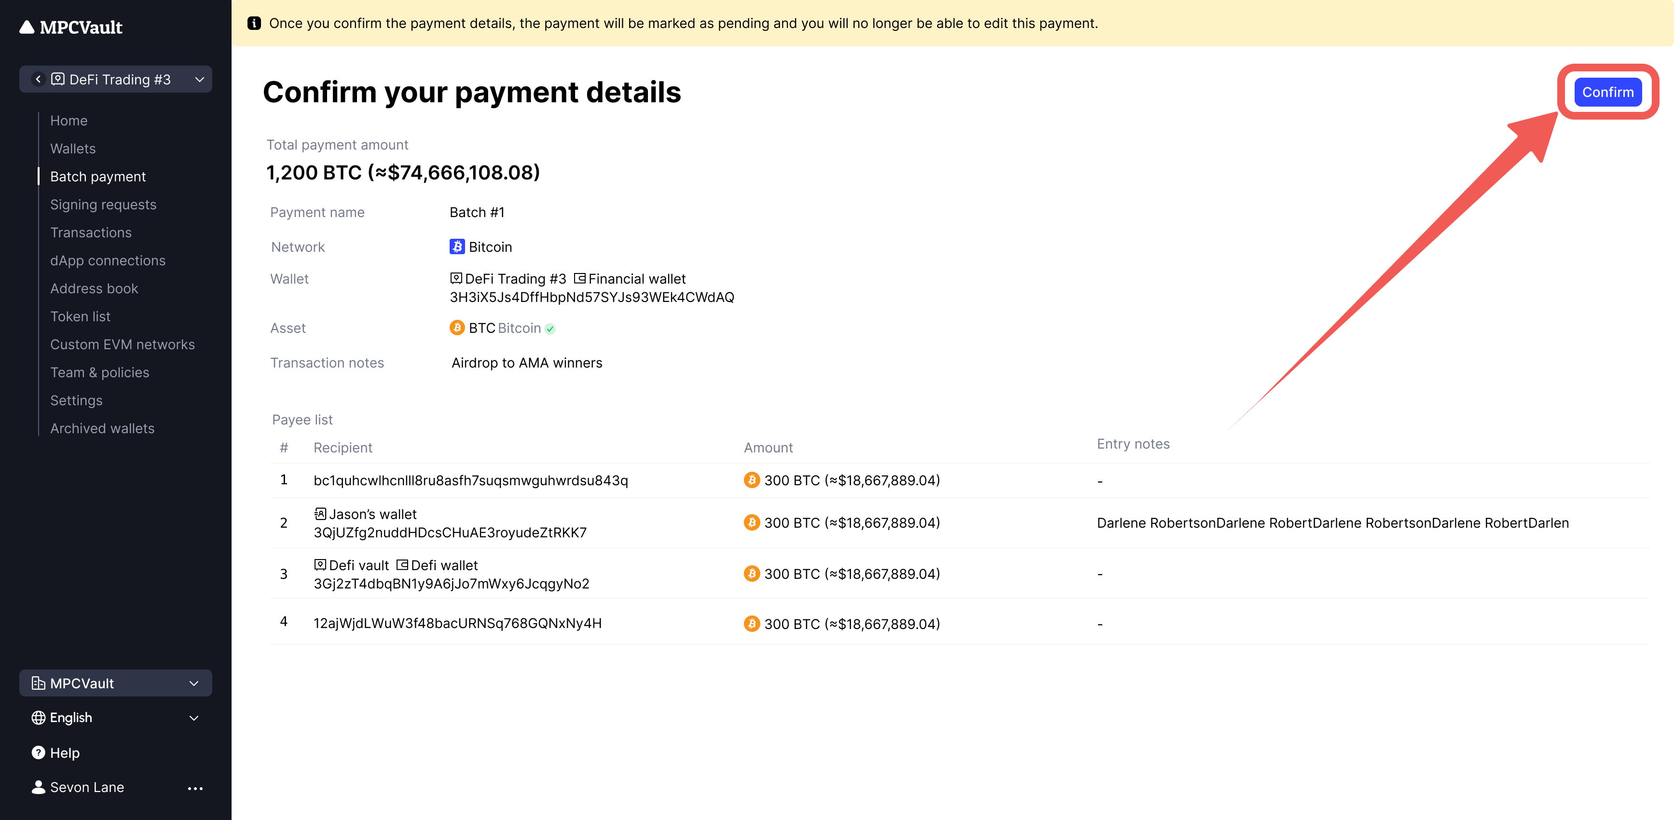Select Team & policies in the sidebar
This screenshot has height=820, width=1674.
pos(99,372)
